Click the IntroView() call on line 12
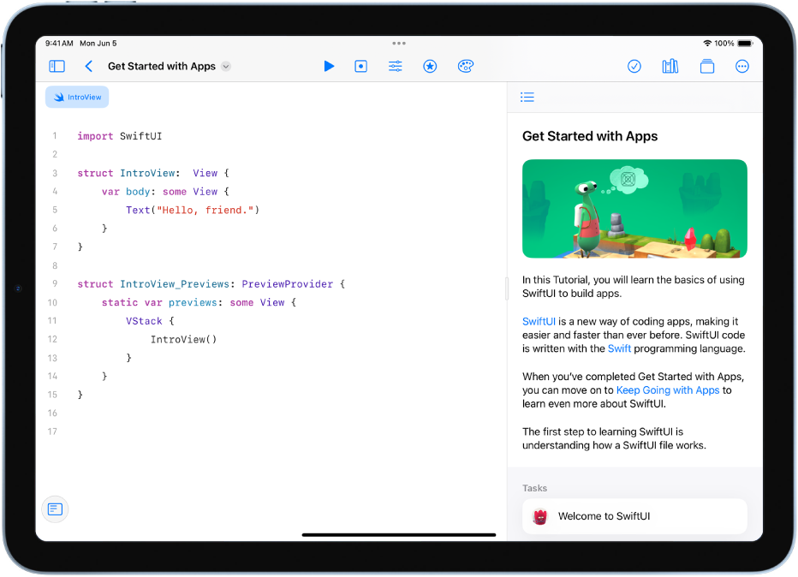Viewport: 798px width, 577px height. (184, 339)
